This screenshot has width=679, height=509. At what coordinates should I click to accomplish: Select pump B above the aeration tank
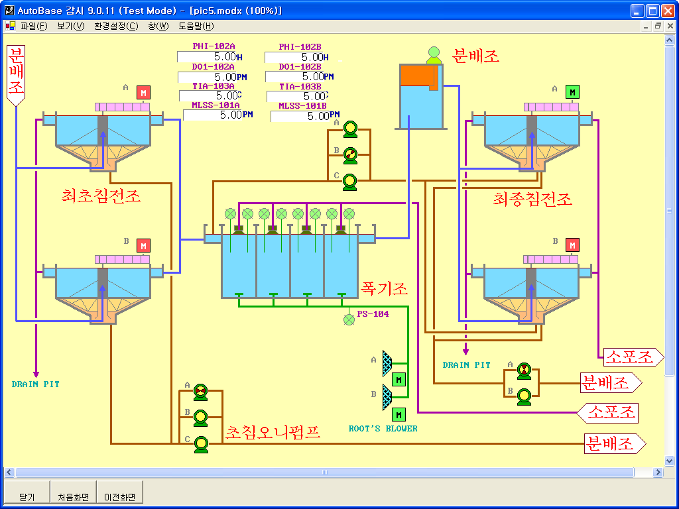[349, 154]
